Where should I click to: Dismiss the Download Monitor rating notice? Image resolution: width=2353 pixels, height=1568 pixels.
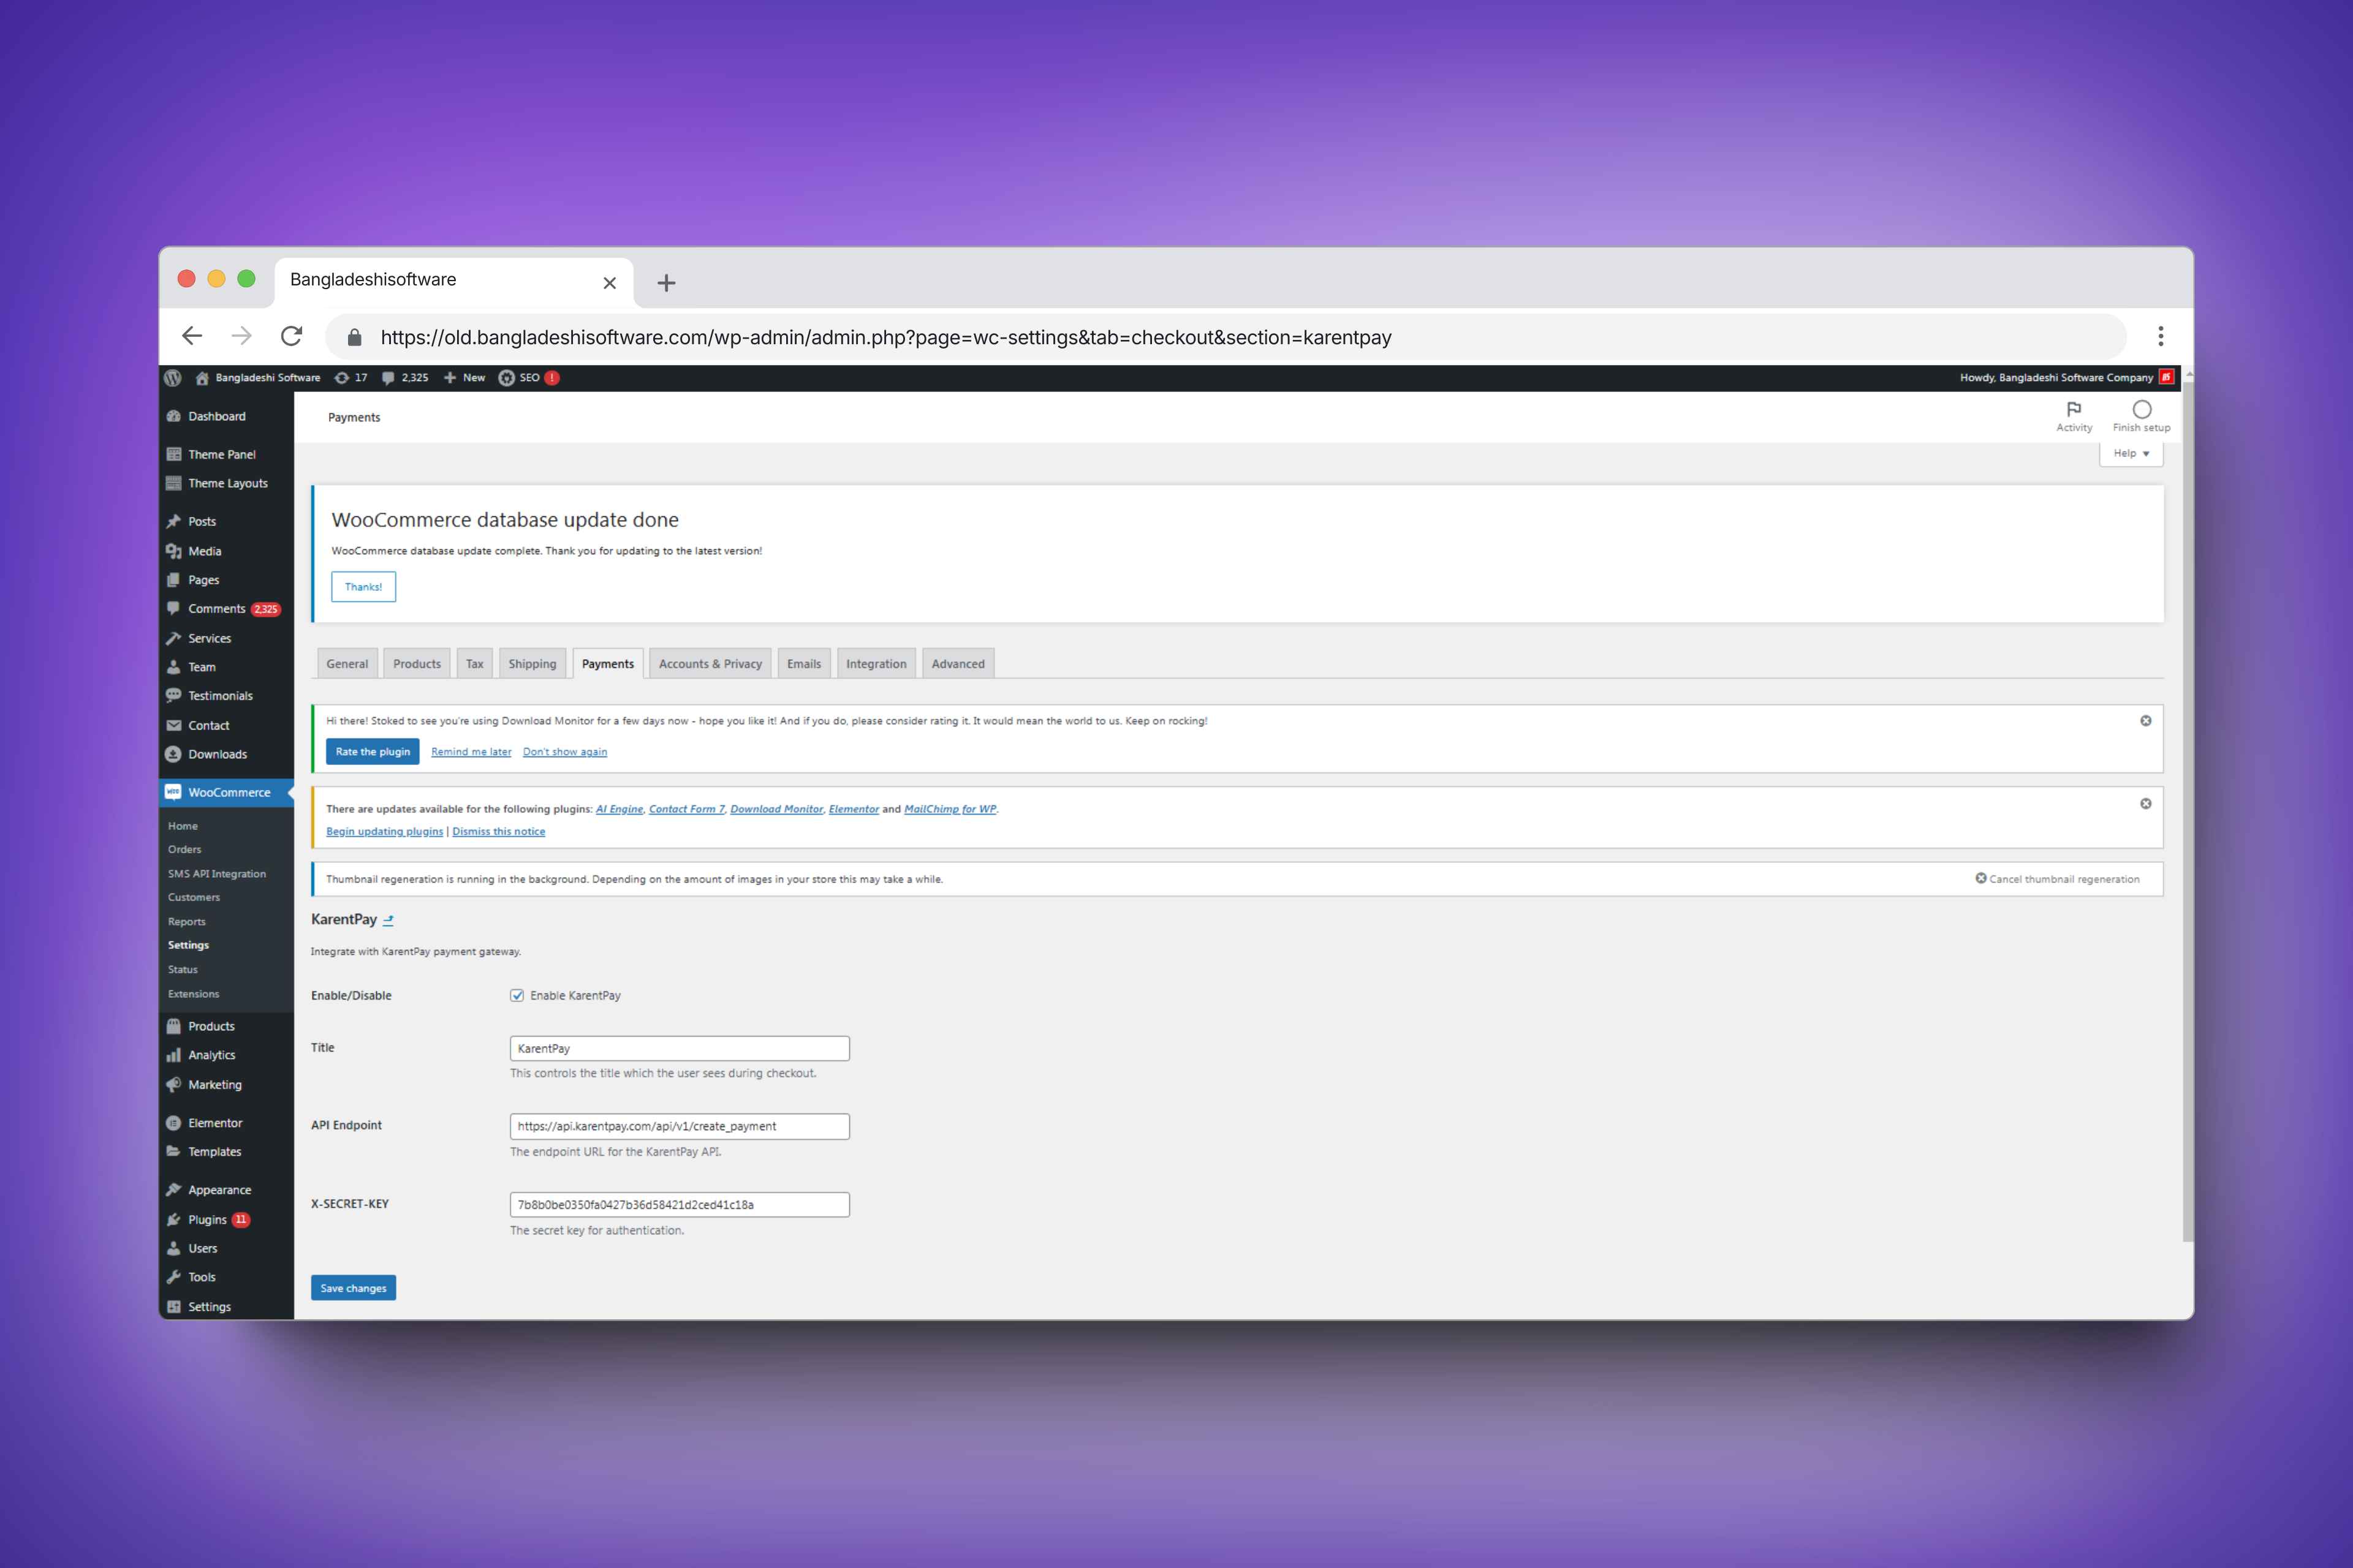tap(2146, 721)
